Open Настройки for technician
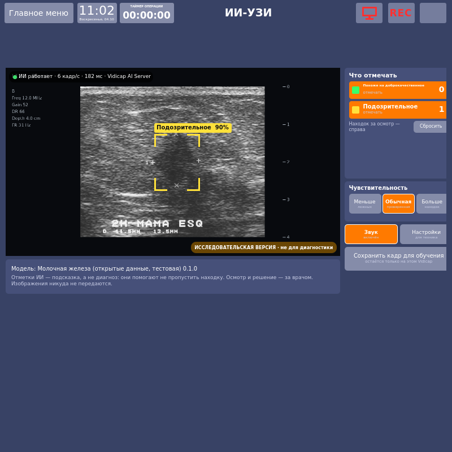The width and height of the screenshot is (452, 452). pyautogui.click(x=423, y=234)
